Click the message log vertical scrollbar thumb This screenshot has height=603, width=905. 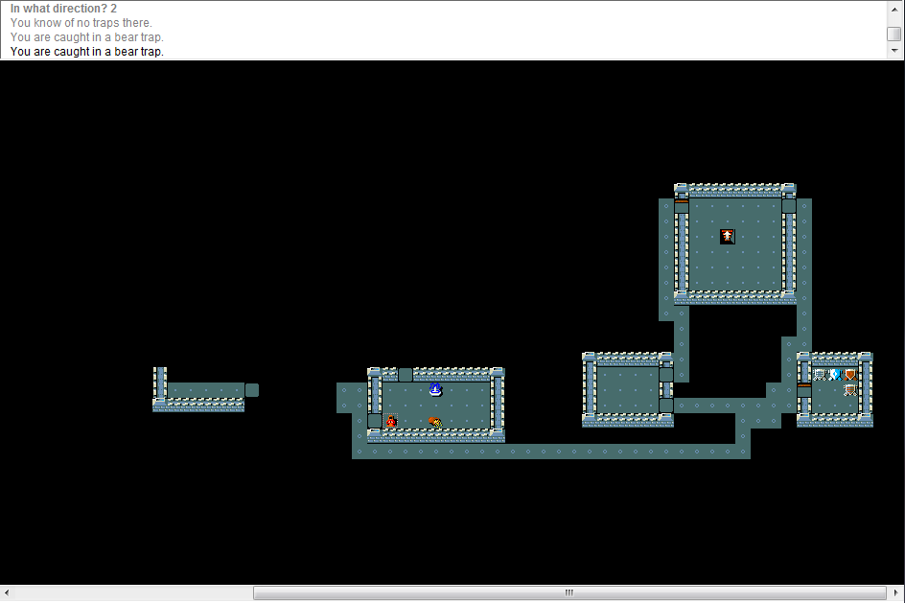pos(894,35)
